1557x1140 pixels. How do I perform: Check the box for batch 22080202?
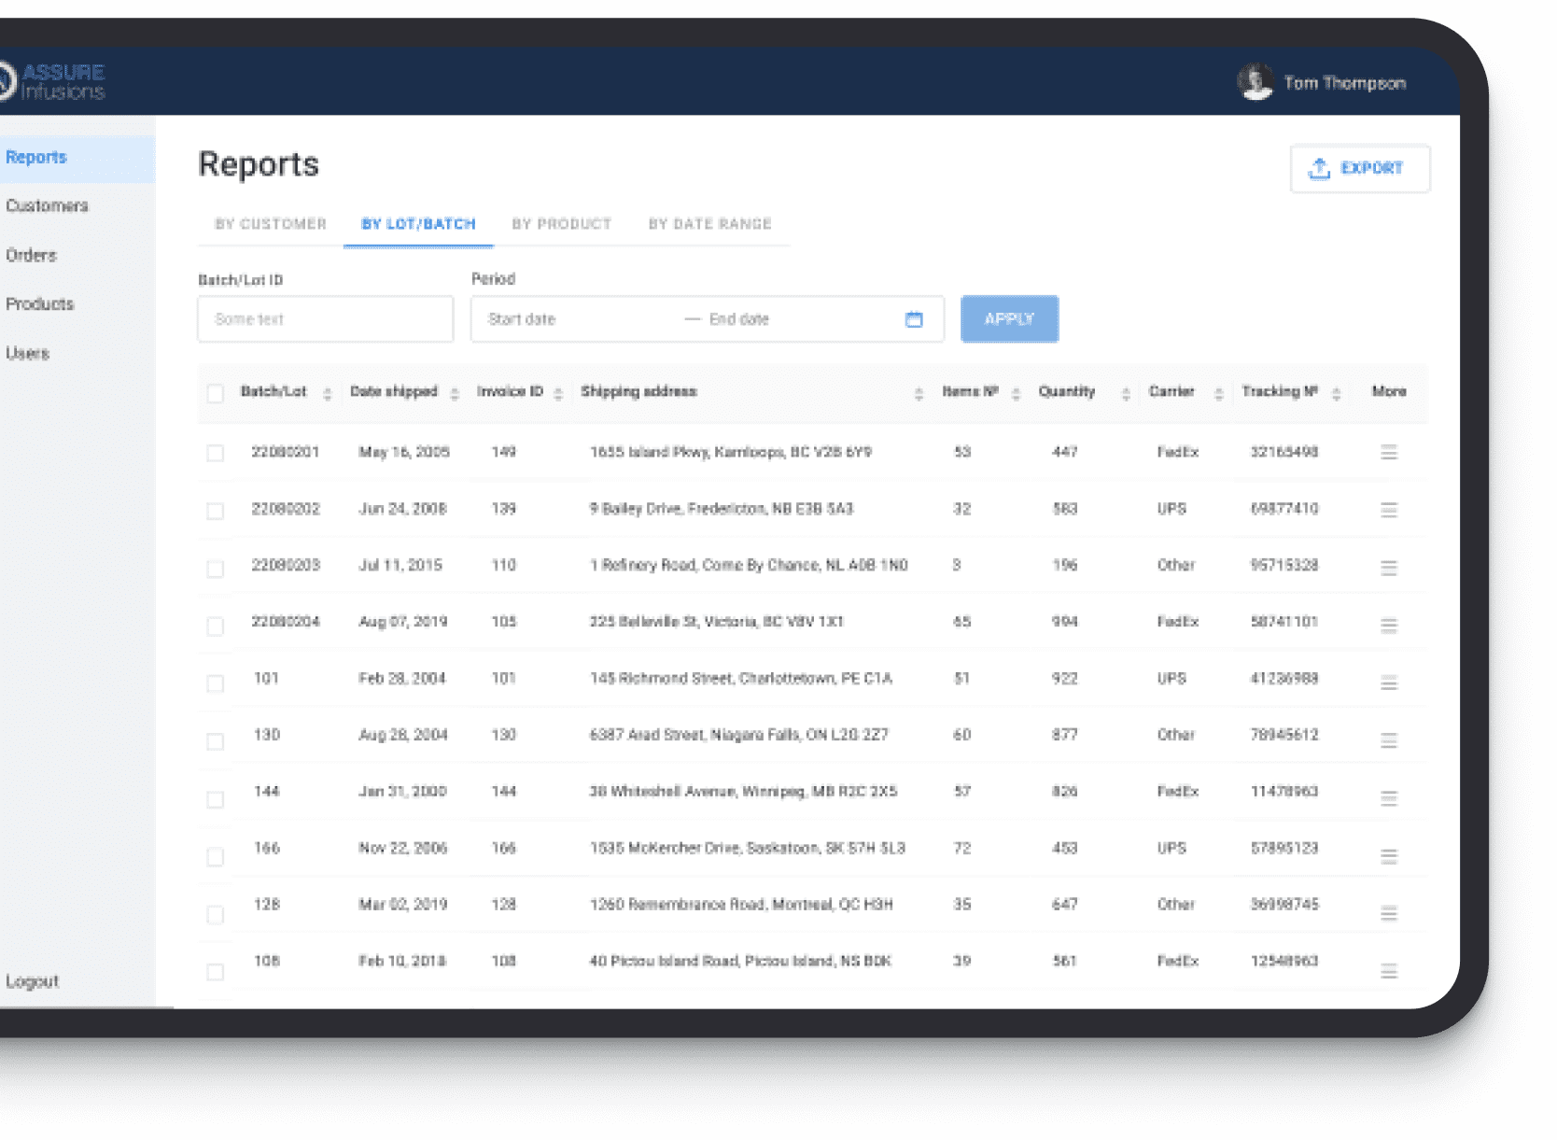216,511
